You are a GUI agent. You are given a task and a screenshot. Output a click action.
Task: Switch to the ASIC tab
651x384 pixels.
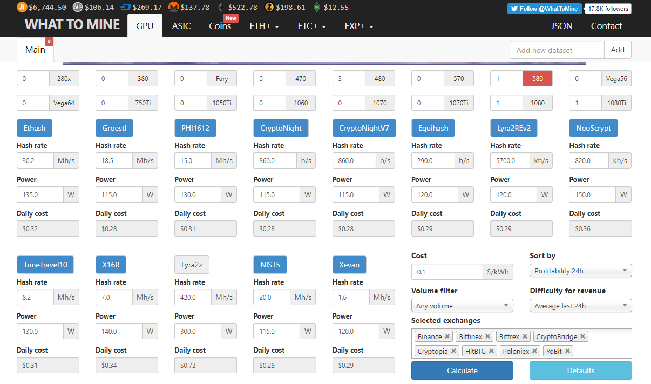pos(181,26)
